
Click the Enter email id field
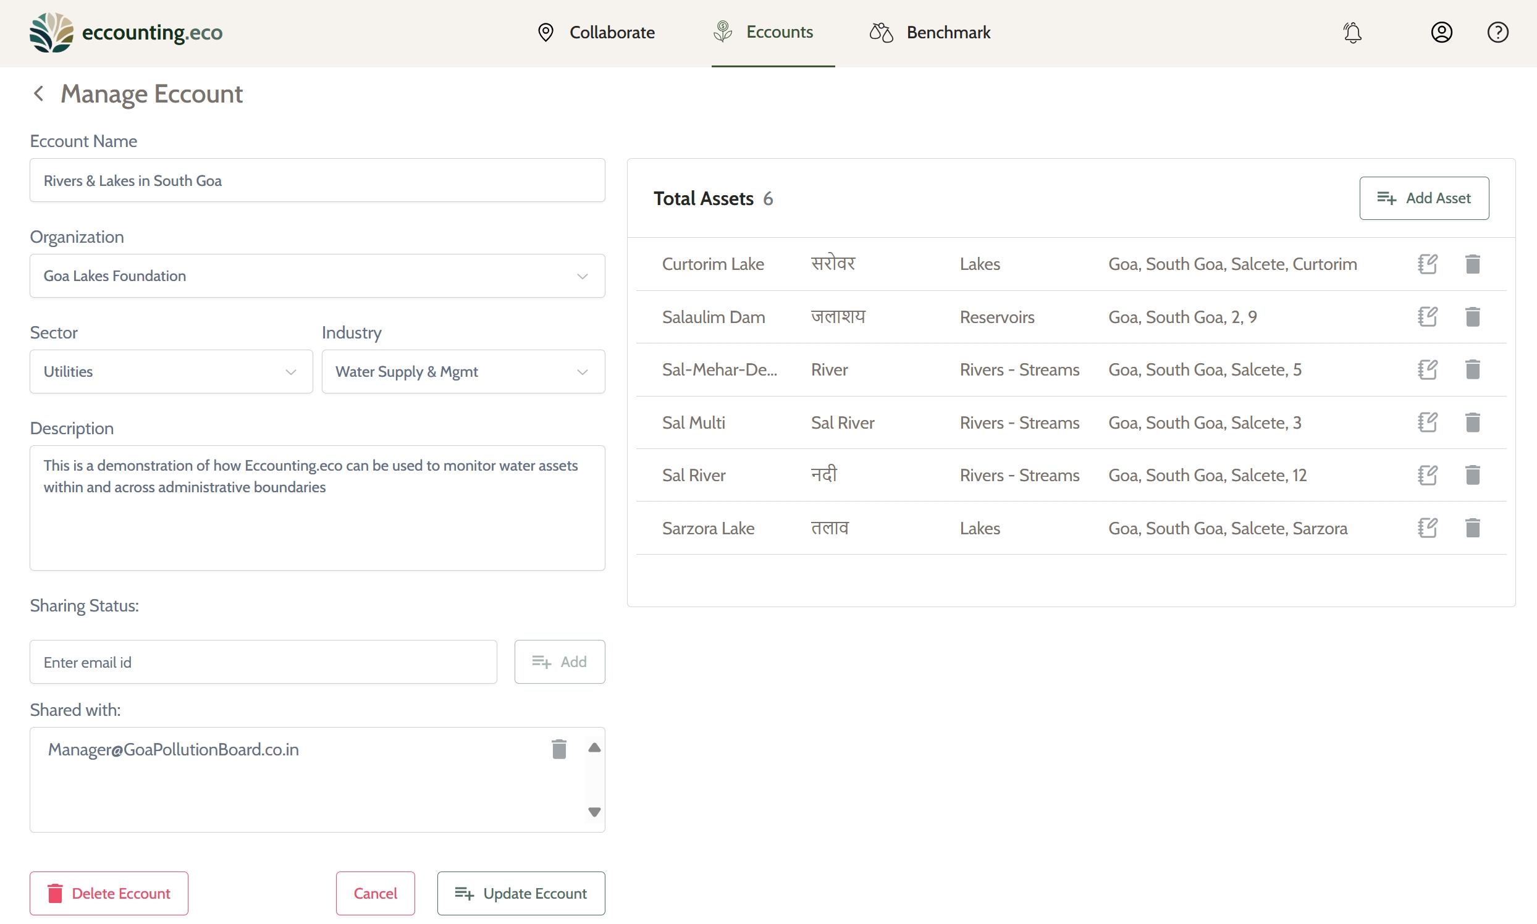(263, 662)
